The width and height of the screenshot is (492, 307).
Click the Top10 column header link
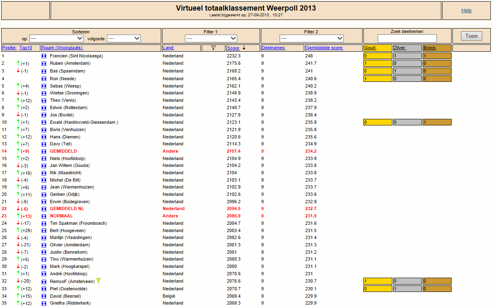coord(26,48)
